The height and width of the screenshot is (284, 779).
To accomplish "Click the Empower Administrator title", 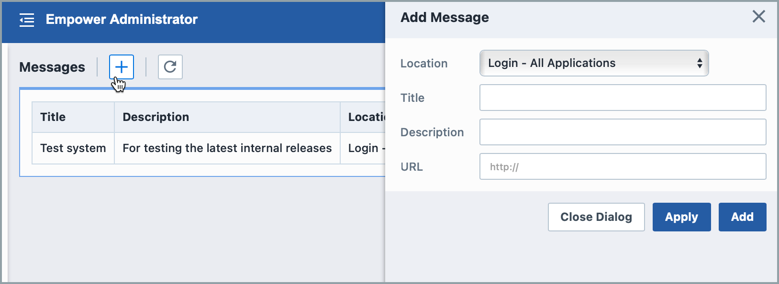I will pyautogui.click(x=122, y=20).
